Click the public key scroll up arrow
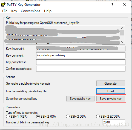The height and width of the screenshot is (130, 132). pyautogui.click(x=122, y=28)
